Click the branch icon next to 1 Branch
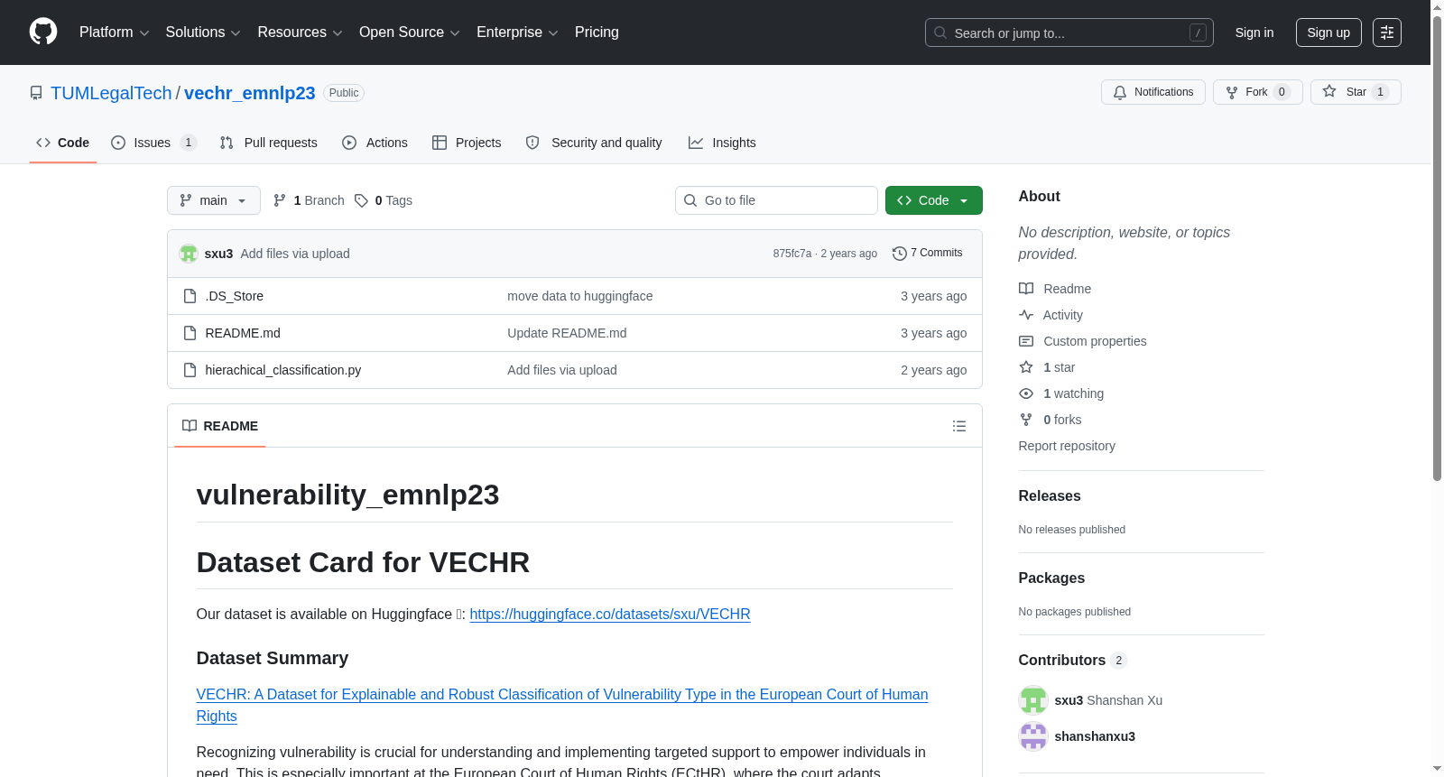The height and width of the screenshot is (777, 1444). [x=280, y=200]
